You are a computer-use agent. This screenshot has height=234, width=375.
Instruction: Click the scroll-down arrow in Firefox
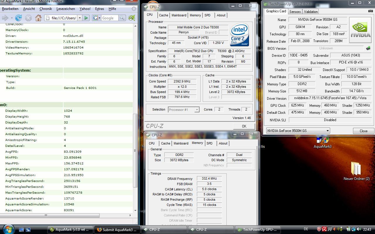pos(135,210)
